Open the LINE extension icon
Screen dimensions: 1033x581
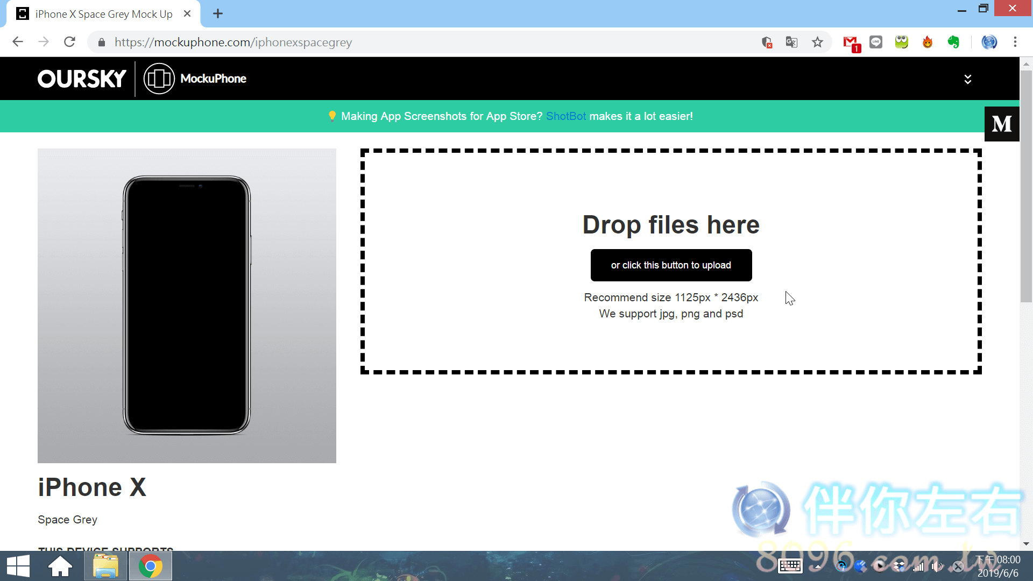[x=876, y=42]
